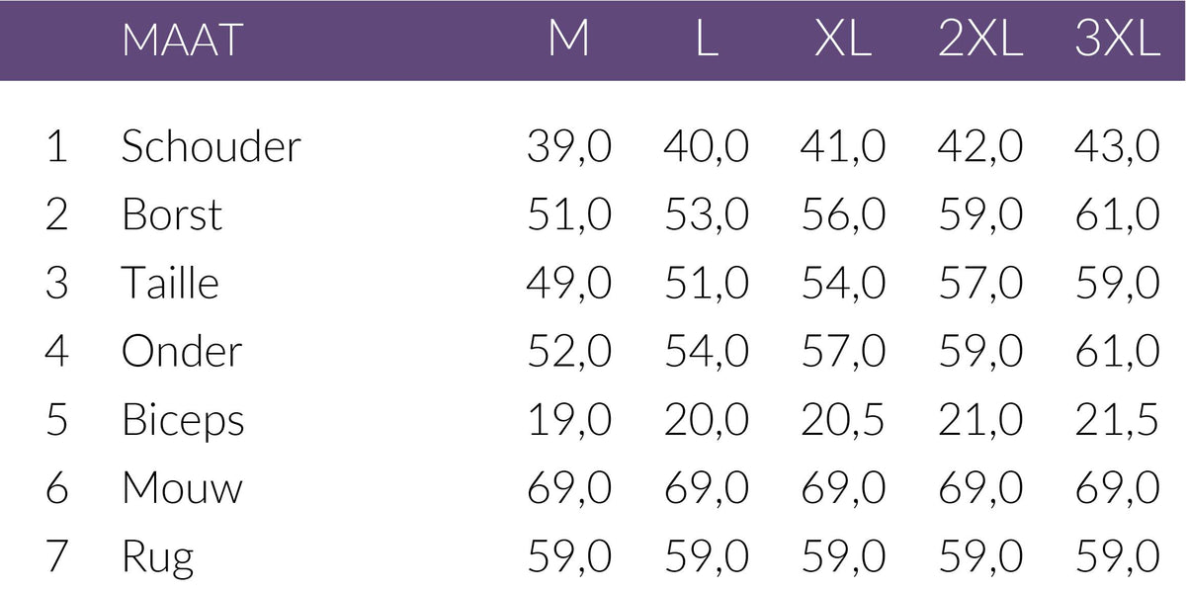Click Borst value 56,0 for size XL

click(x=843, y=215)
